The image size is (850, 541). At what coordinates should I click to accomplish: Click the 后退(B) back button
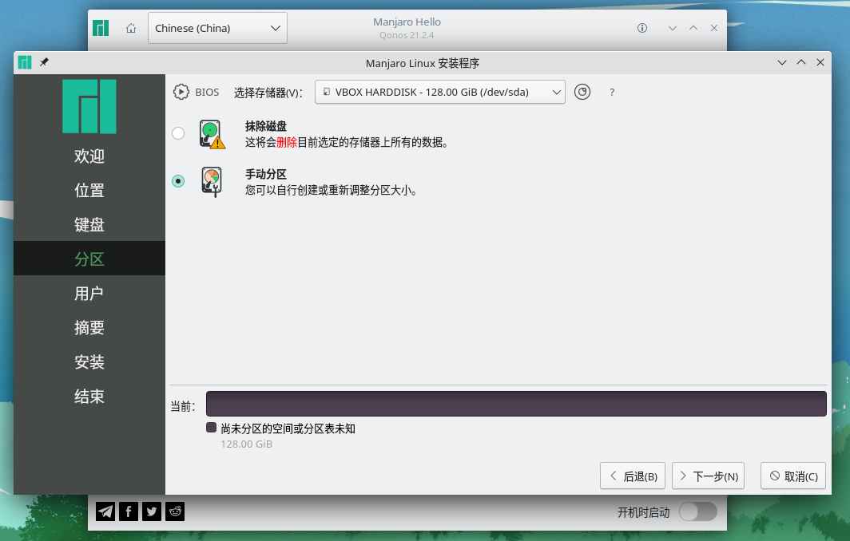click(x=633, y=476)
